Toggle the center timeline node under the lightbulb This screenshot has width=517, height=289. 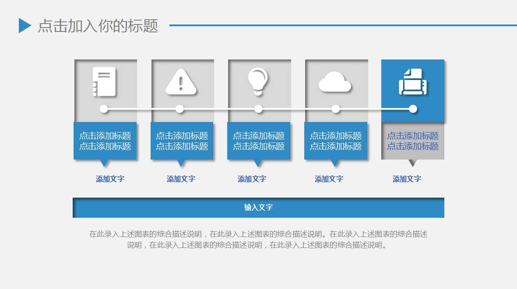coord(259,108)
